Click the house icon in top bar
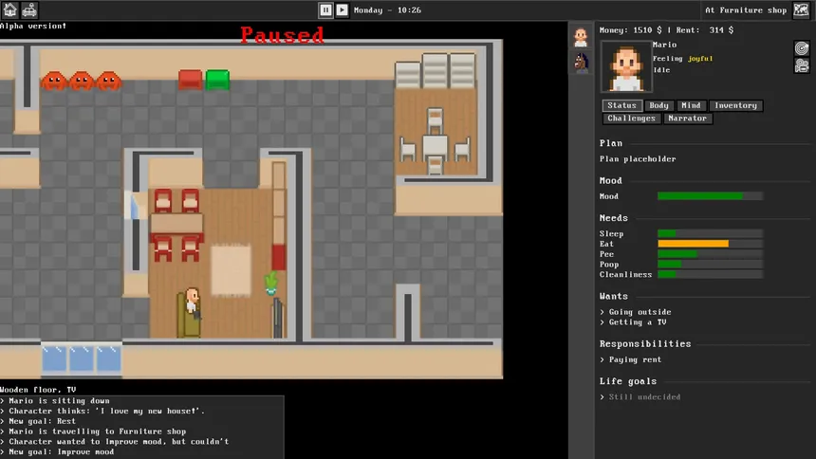The image size is (816, 459). coord(9,9)
